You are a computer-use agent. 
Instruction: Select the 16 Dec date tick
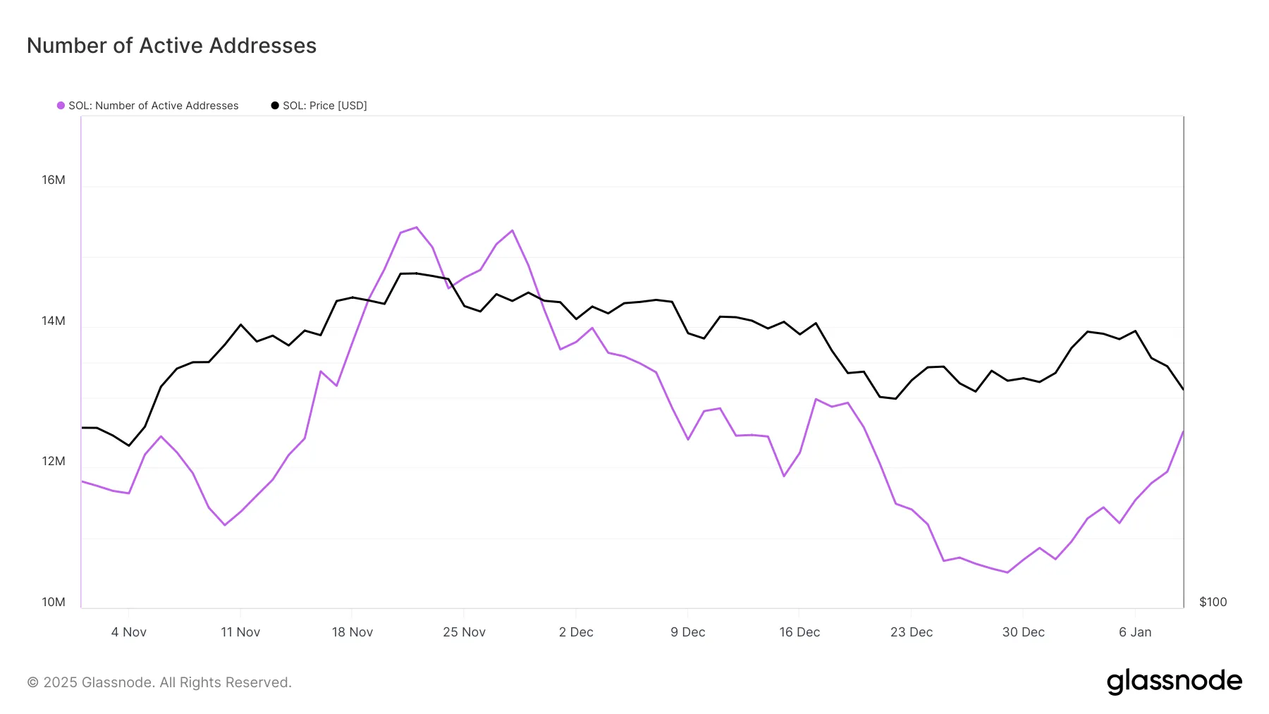(x=799, y=632)
